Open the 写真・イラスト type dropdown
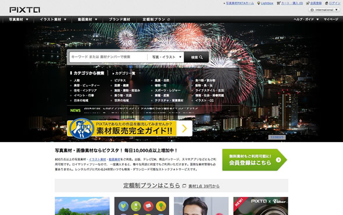The width and height of the screenshot is (343, 215). tap(166, 57)
